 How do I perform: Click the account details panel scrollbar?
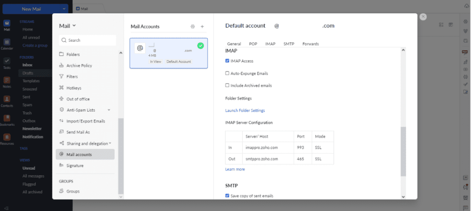pos(403,151)
